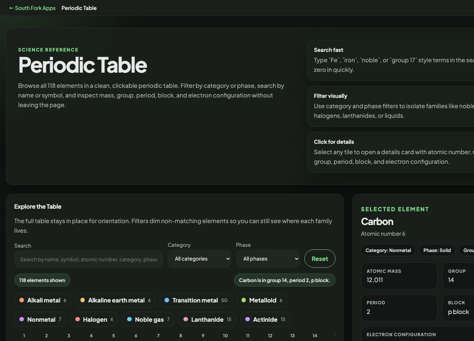Click the Carbon group 14 status message
The image size is (474, 341).
tap(285, 280)
